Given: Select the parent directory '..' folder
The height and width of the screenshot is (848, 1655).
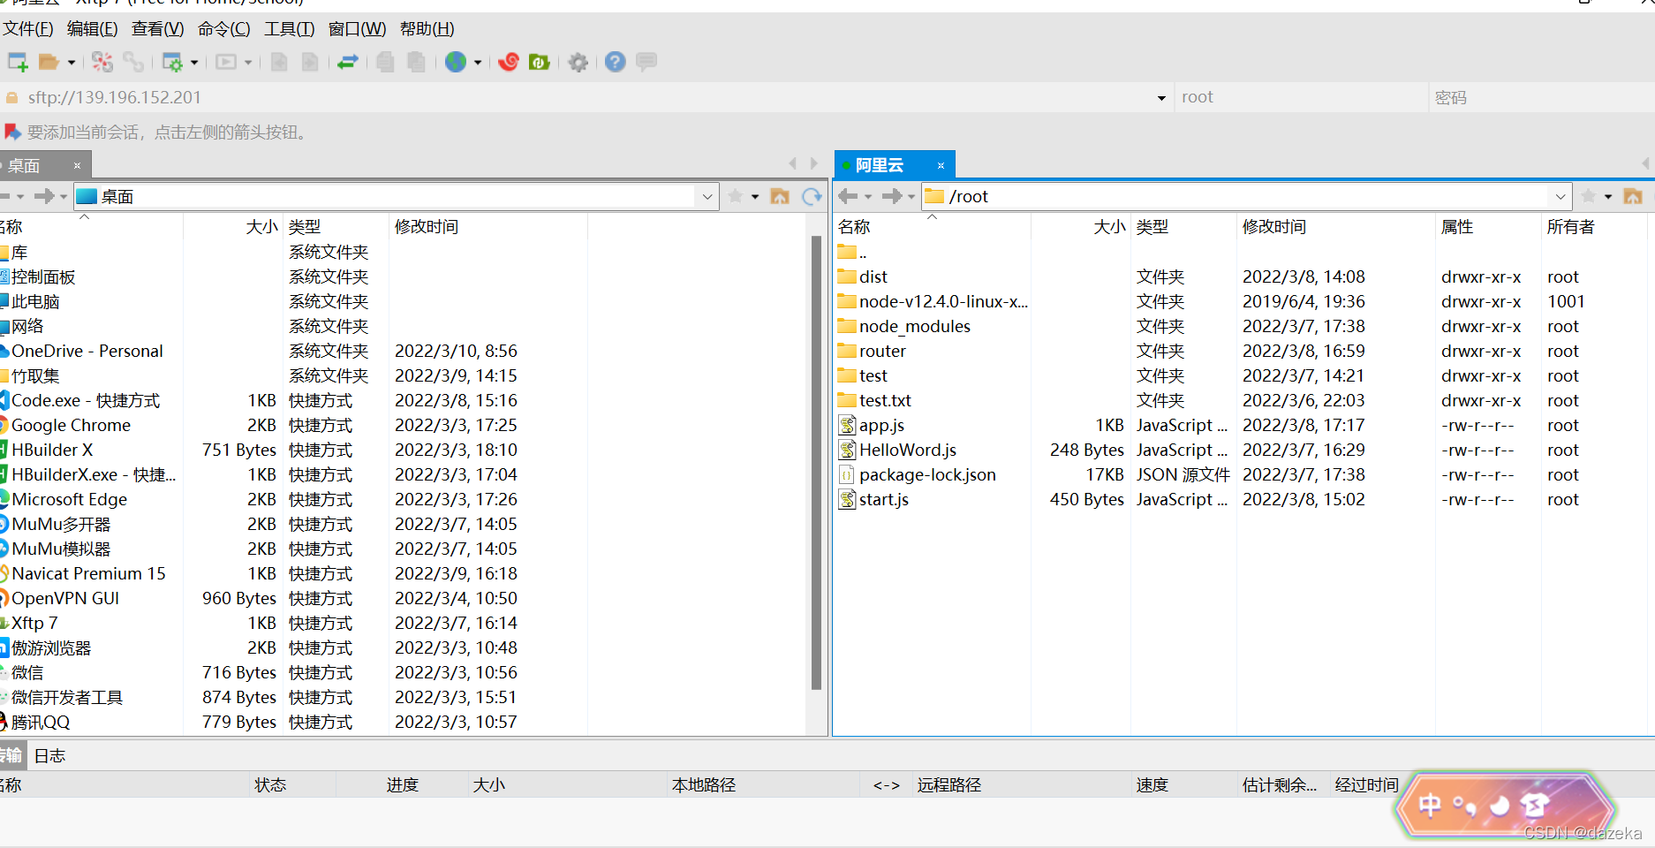Looking at the screenshot, I should (x=852, y=252).
